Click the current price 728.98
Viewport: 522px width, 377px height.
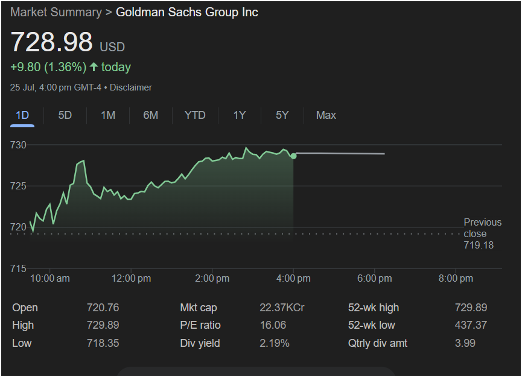52,42
